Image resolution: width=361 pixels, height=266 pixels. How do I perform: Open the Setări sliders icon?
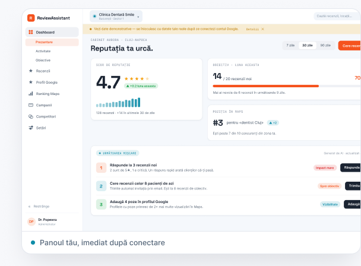click(31, 128)
